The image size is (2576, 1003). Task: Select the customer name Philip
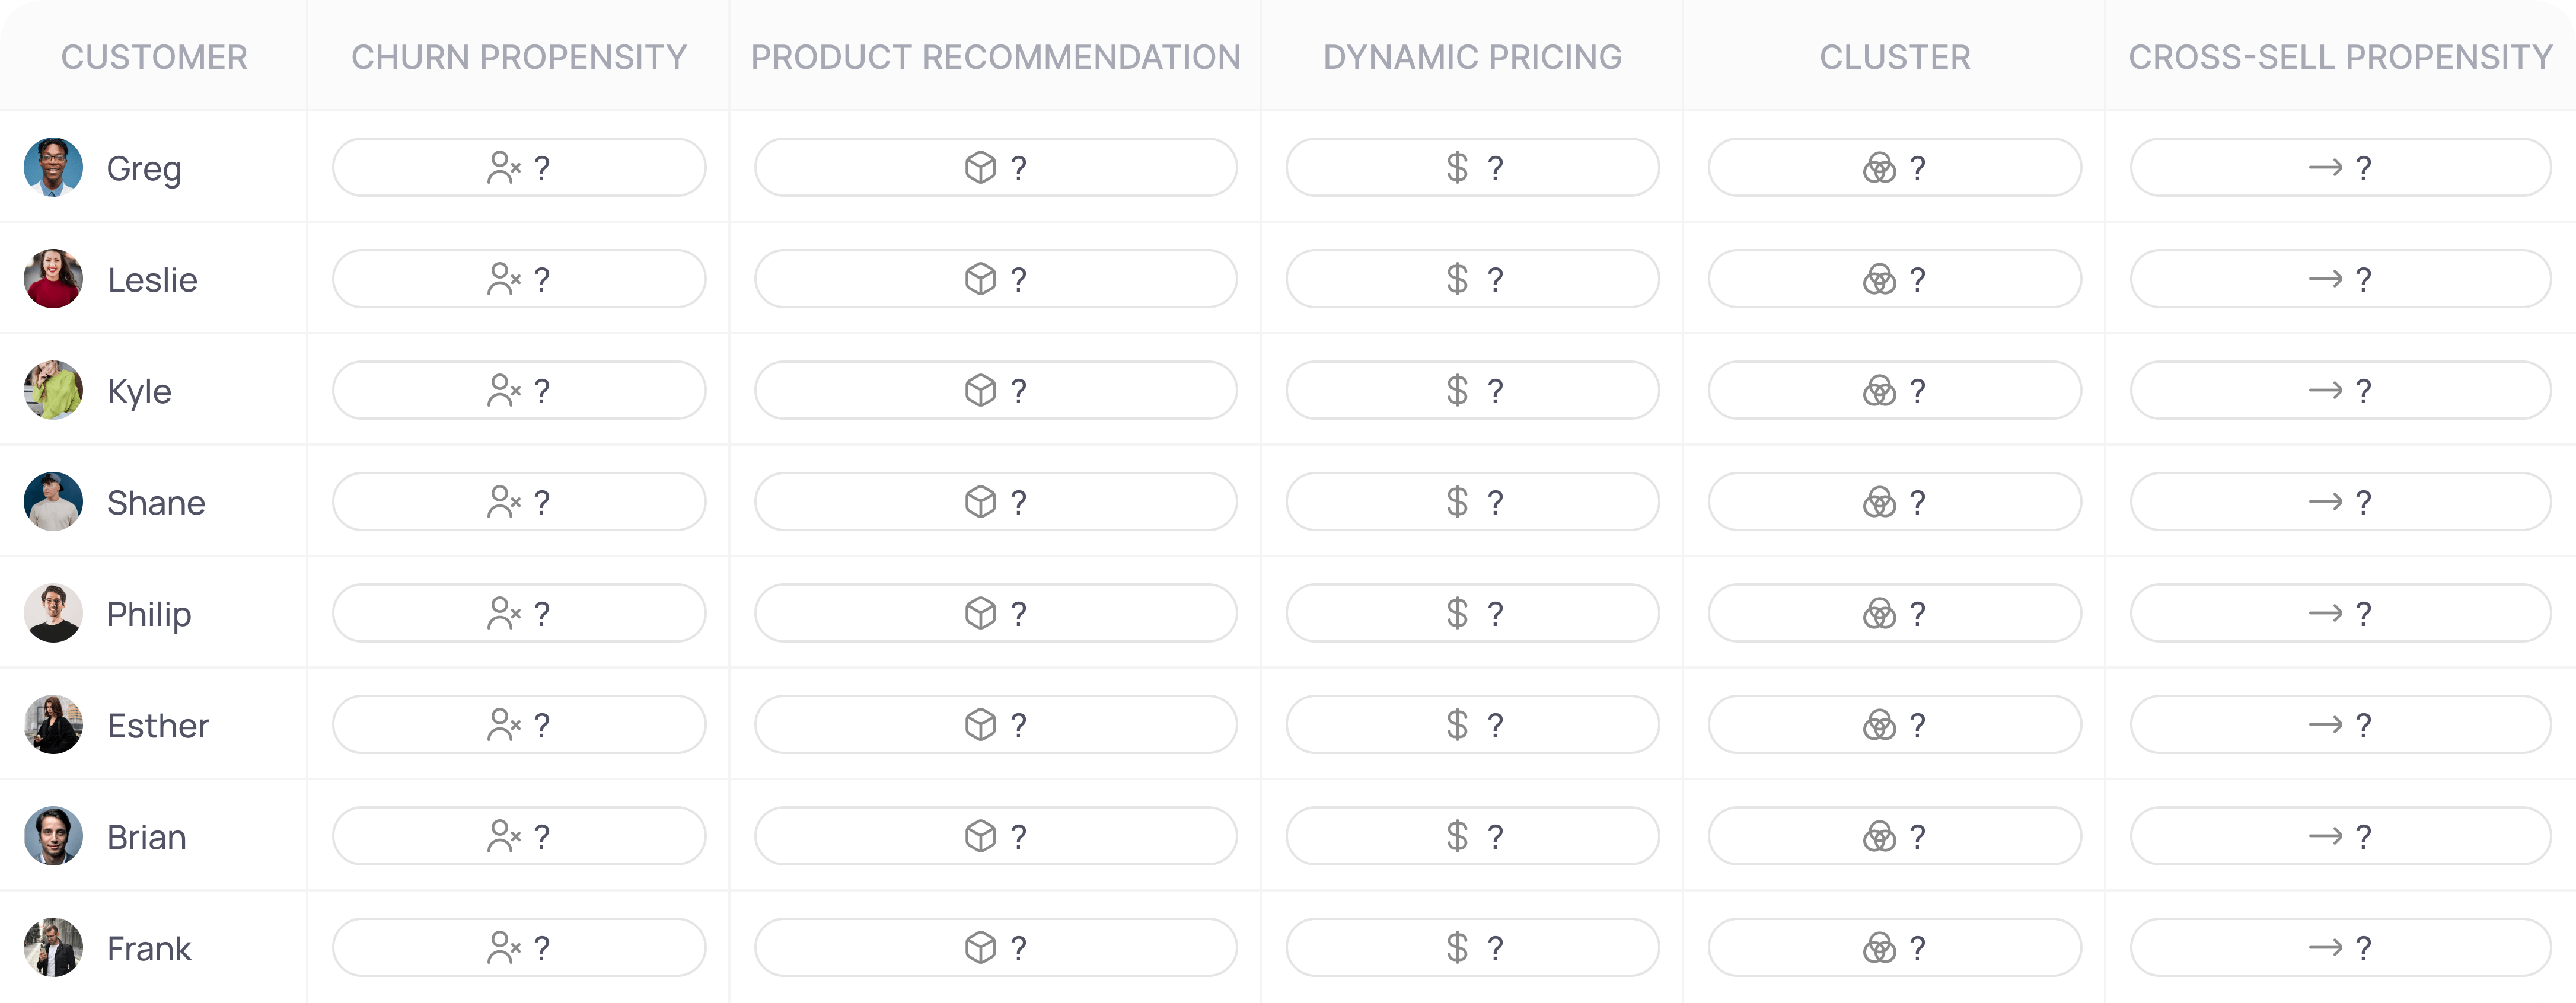click(149, 614)
